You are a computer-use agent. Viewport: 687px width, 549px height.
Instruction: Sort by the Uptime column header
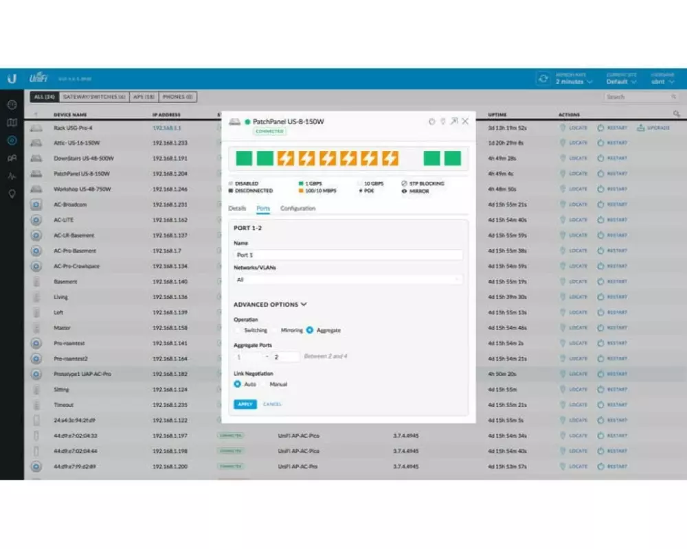(497, 115)
